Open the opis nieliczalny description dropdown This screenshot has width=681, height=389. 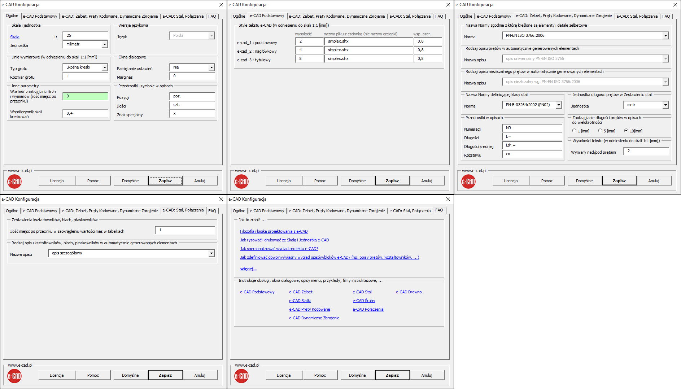click(665, 82)
